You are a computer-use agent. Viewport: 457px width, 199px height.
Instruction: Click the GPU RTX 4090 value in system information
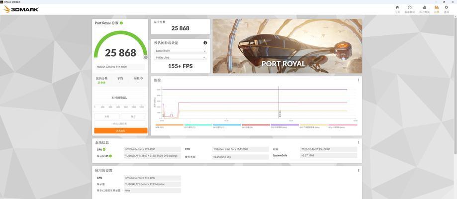coord(152,149)
